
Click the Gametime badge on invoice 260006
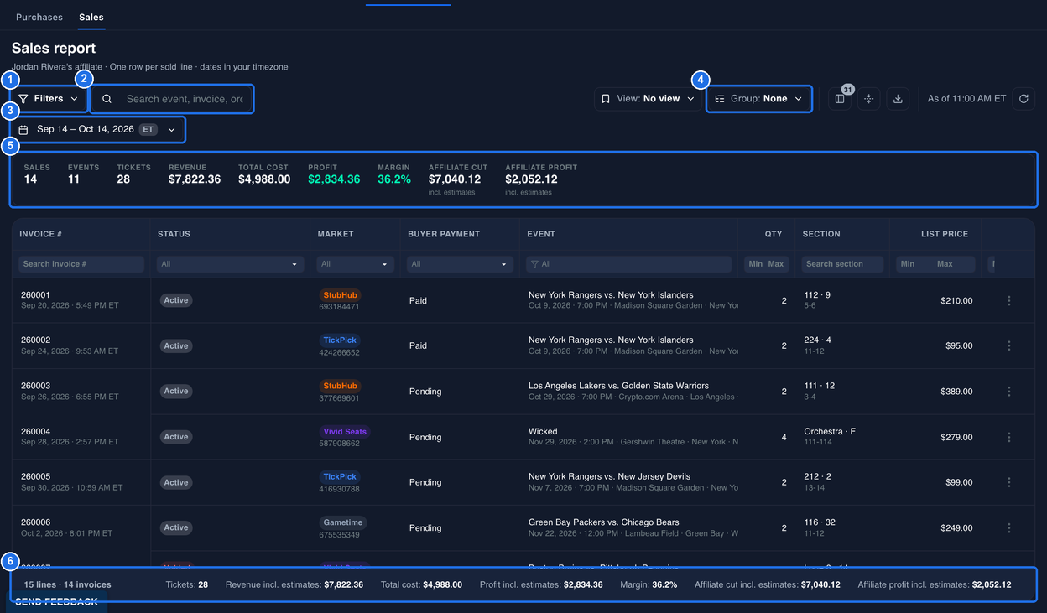pyautogui.click(x=342, y=522)
